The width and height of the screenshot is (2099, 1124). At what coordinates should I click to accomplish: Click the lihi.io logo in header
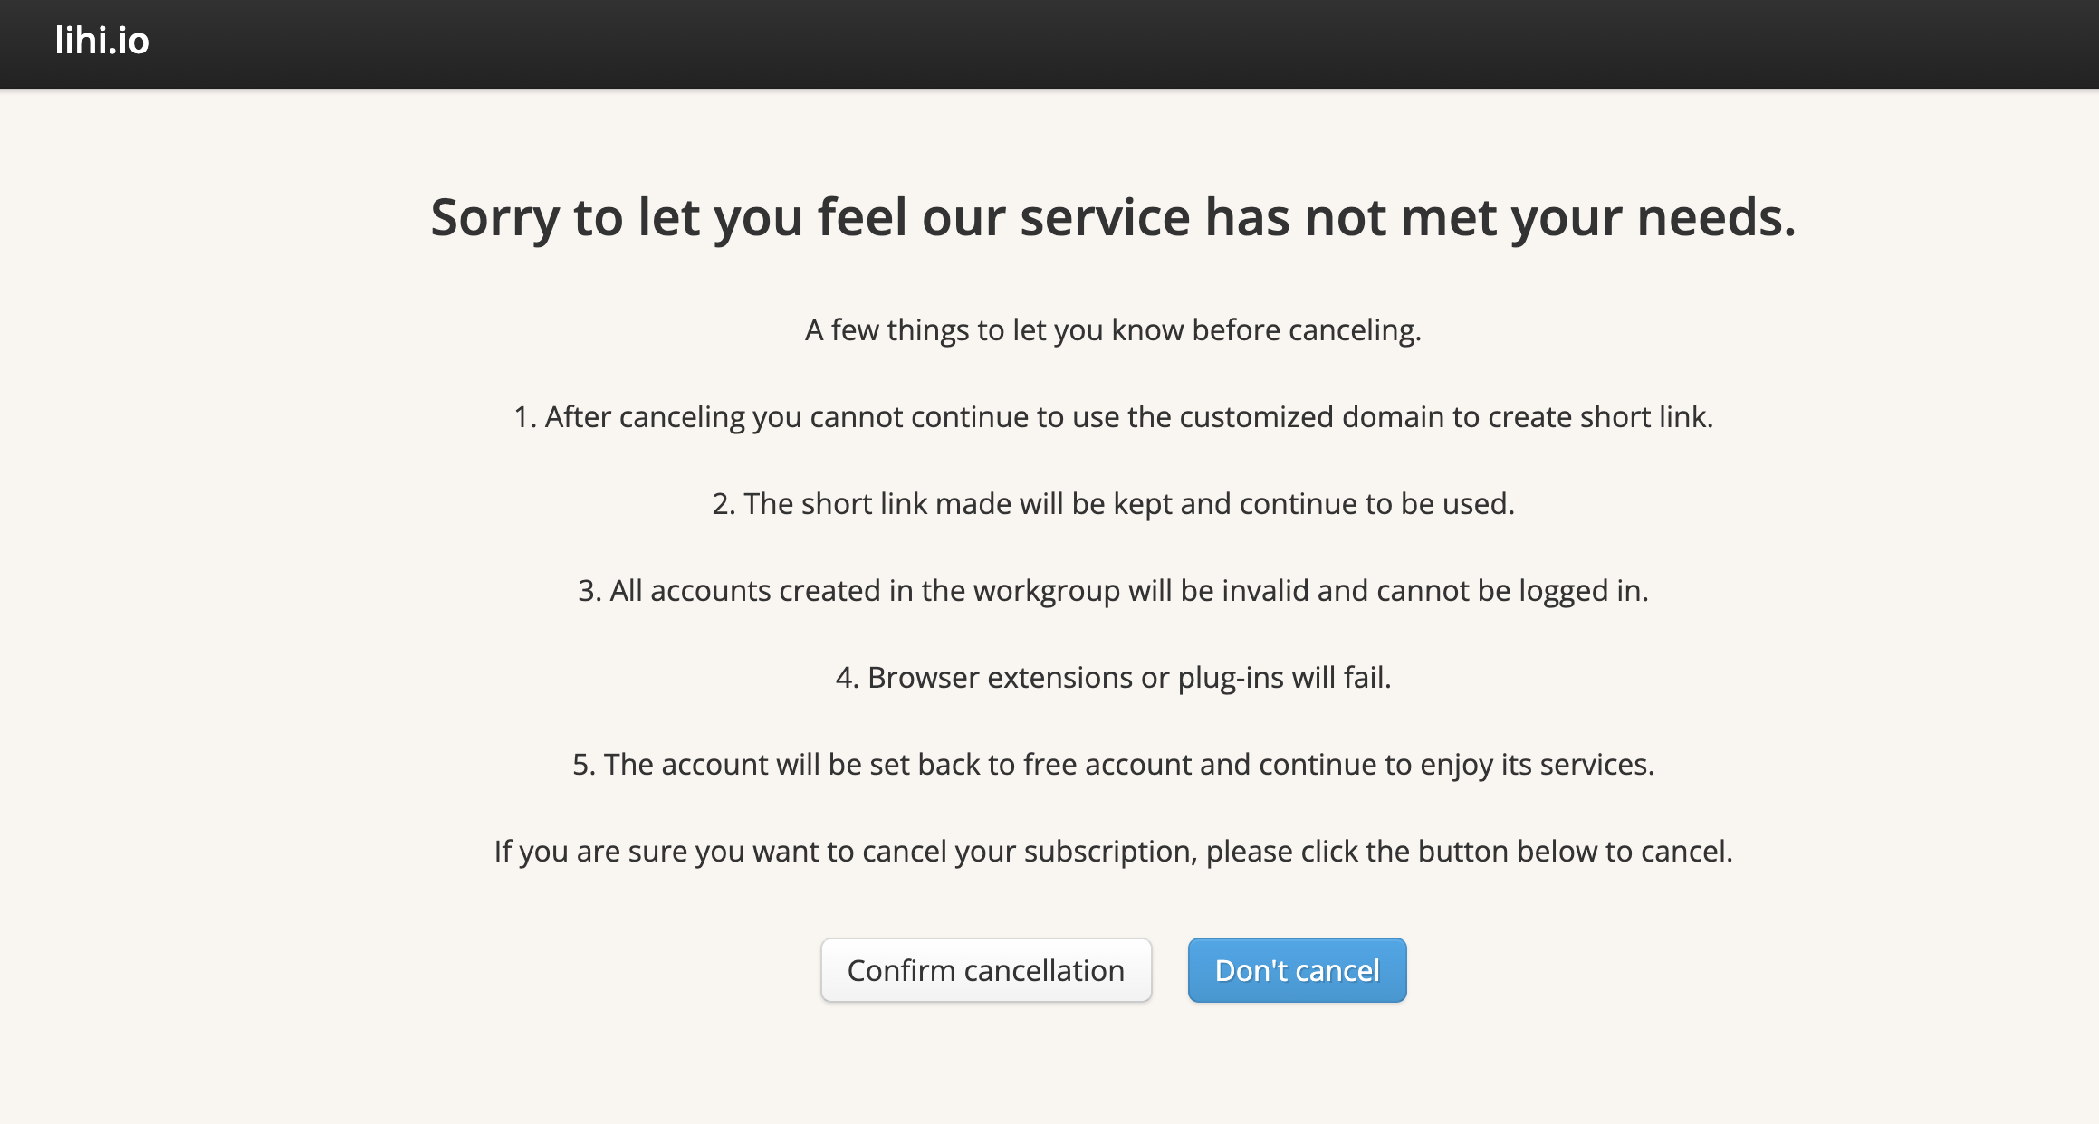[101, 41]
